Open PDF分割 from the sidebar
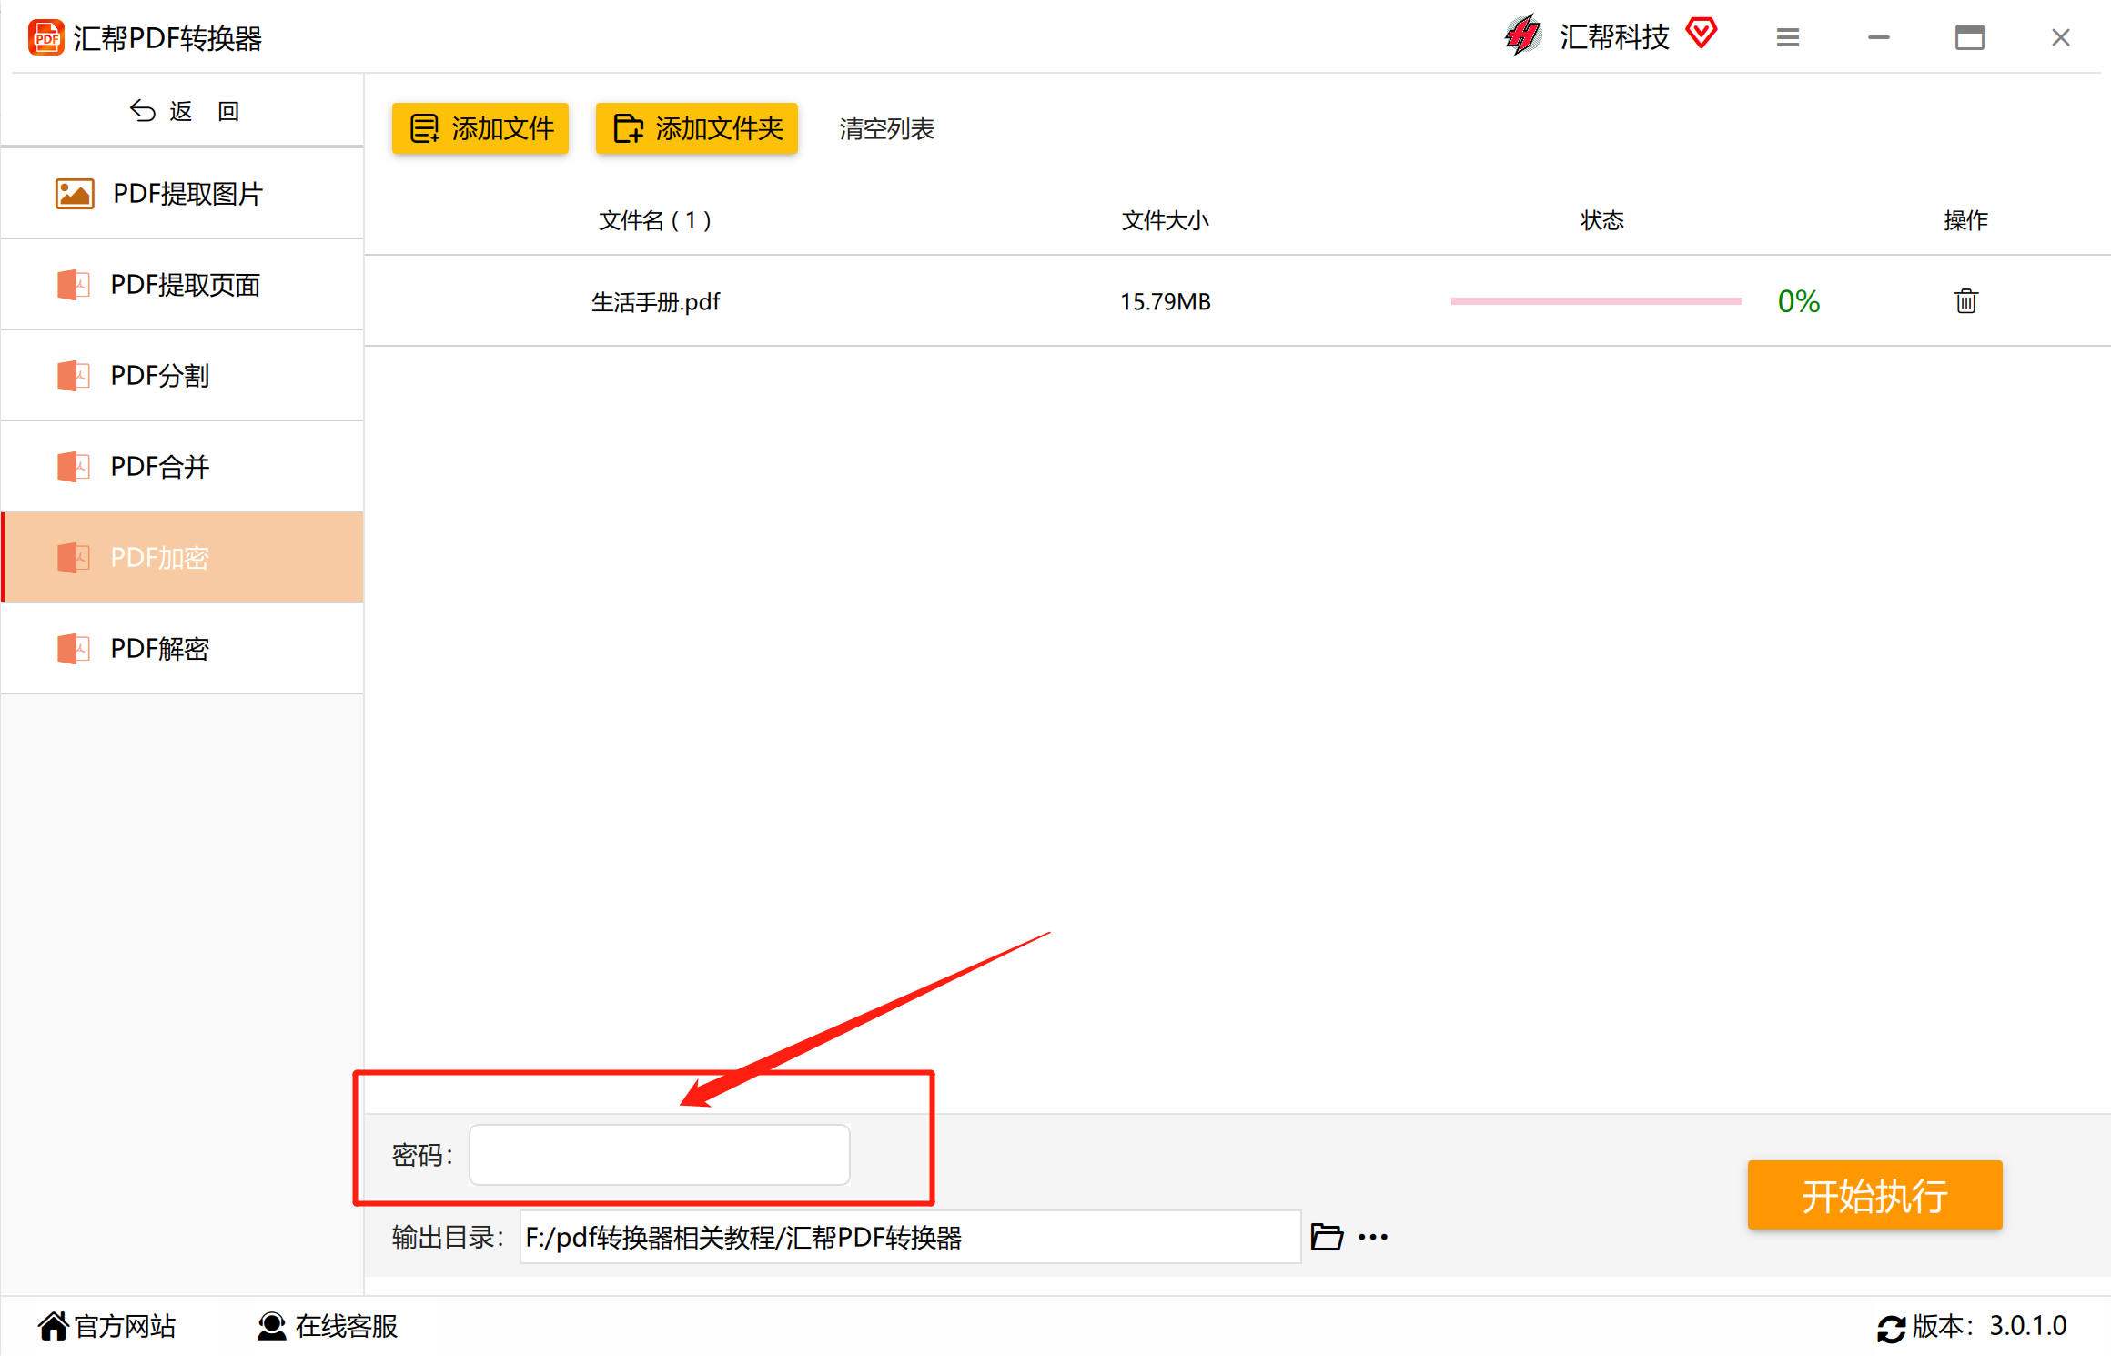Viewport: 2111px width, 1356px height. click(182, 376)
